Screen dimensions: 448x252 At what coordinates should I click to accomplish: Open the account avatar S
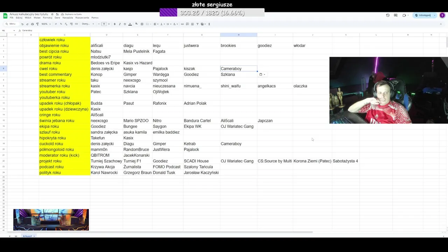(442, 15)
